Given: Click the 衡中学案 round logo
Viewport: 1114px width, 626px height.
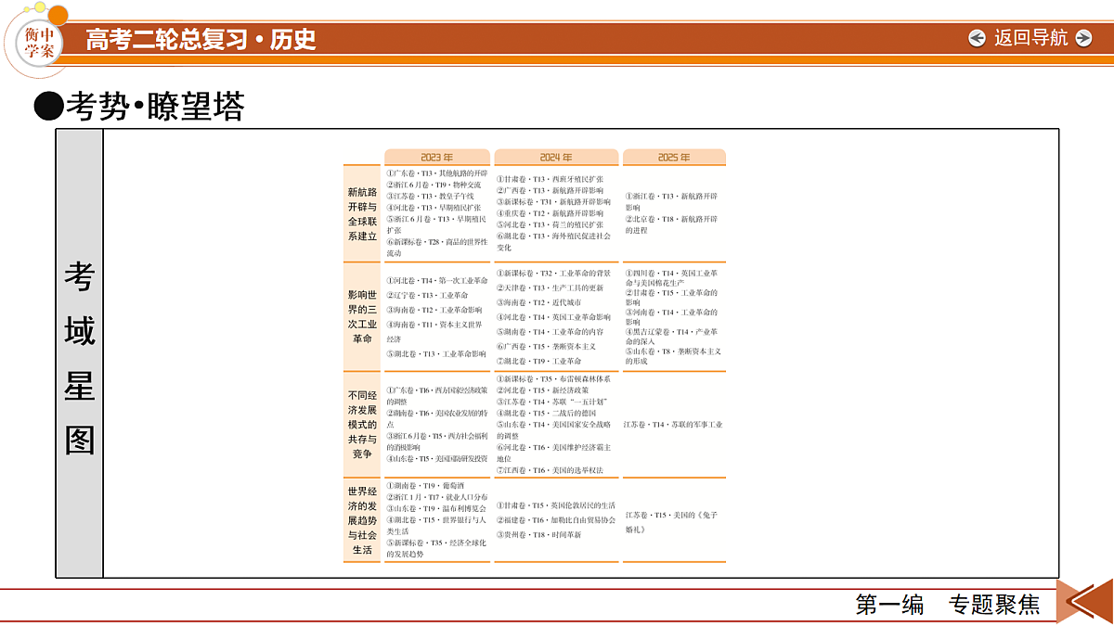Looking at the screenshot, I should pyautogui.click(x=38, y=42).
